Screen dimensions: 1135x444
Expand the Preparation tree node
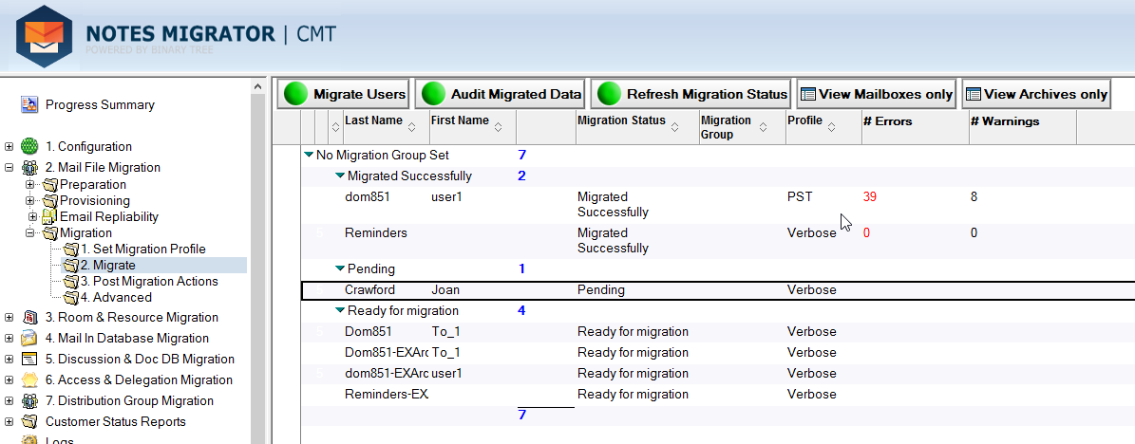click(x=30, y=184)
